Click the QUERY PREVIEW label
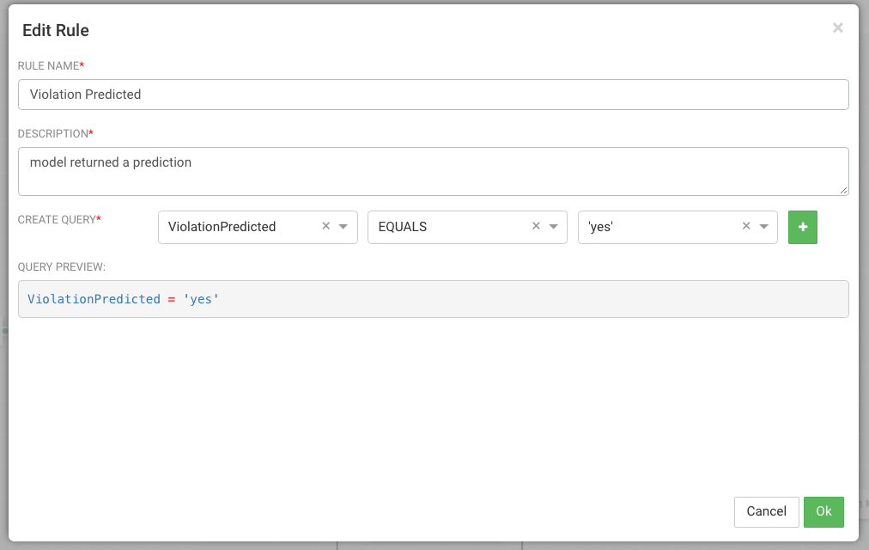The image size is (869, 550). click(x=62, y=267)
